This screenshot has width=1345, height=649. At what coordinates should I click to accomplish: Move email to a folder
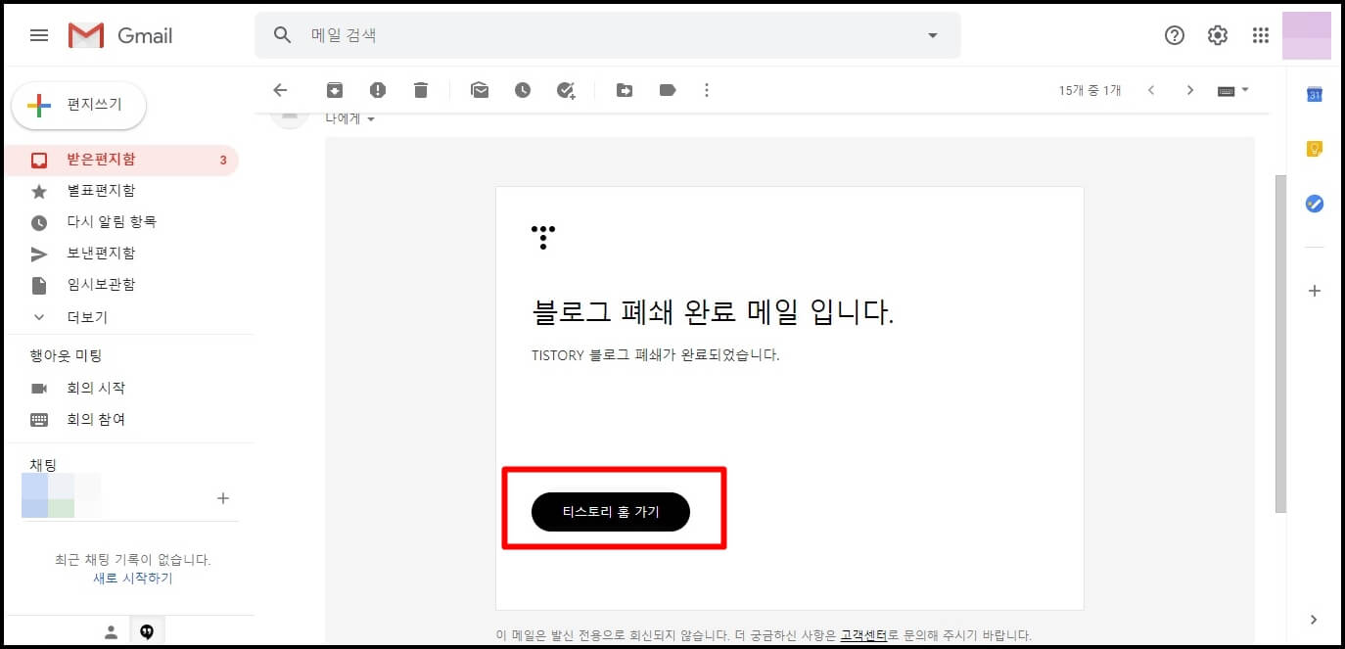click(x=625, y=90)
